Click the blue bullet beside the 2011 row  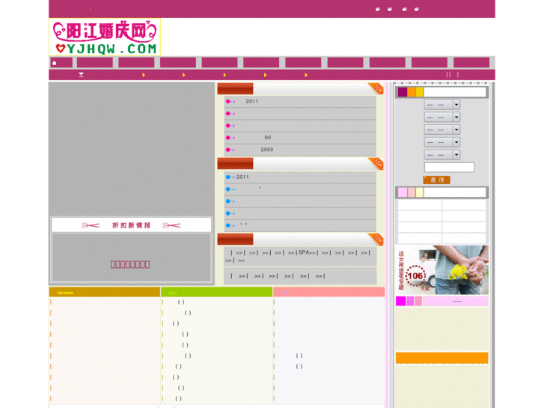tap(228, 177)
